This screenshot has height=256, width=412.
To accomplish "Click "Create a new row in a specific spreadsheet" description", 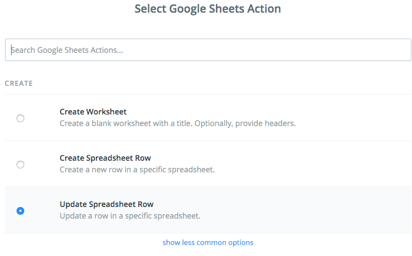I will point(137,170).
